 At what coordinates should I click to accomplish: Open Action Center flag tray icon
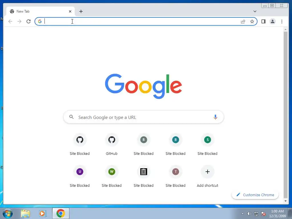[x=263, y=214]
